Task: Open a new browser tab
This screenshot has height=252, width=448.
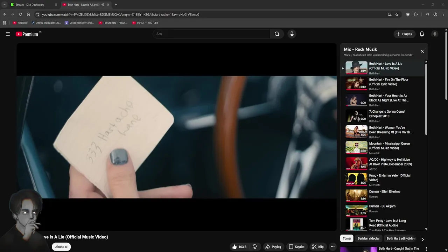Action: point(116,5)
